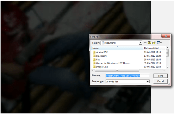Image resolution: width=174 pixels, height=114 pixels.
Task: Sort by Date modified column header
Action: (154, 48)
